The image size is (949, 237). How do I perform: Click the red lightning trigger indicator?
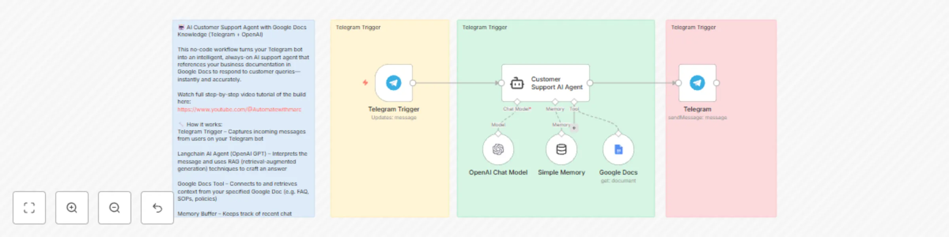point(365,83)
